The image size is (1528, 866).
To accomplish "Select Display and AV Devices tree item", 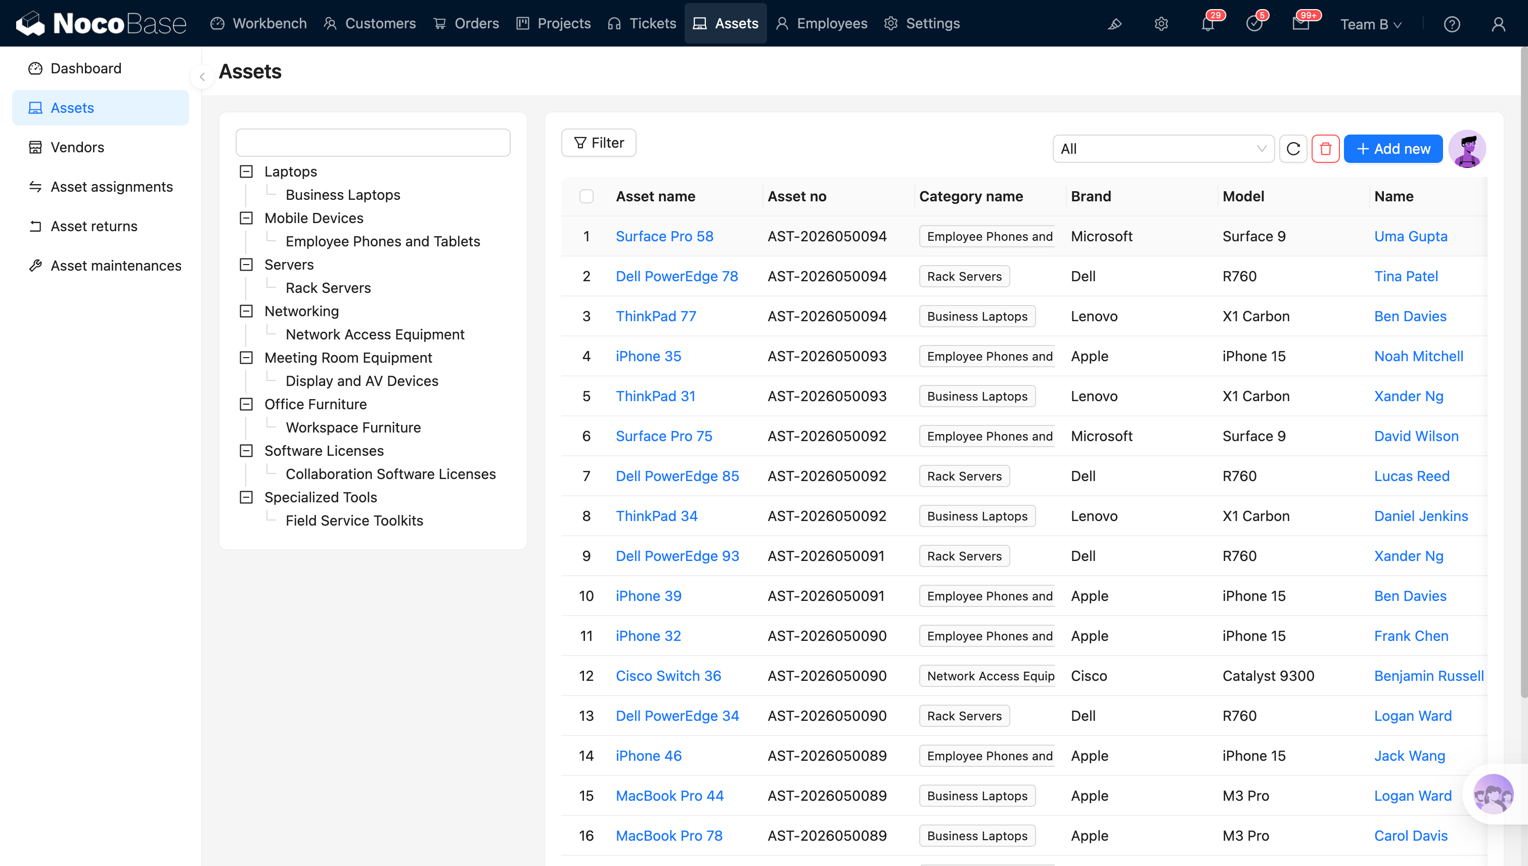I will 362,381.
